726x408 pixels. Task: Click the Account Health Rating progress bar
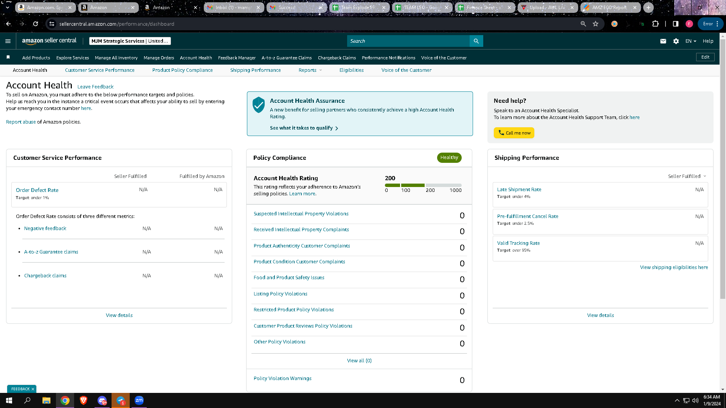coord(423,185)
